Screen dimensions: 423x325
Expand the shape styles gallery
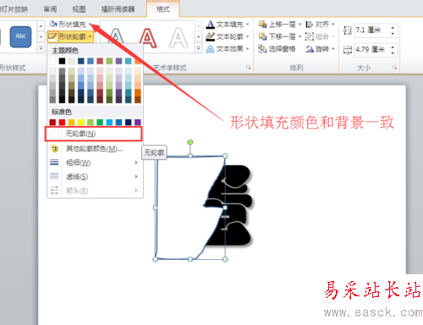[x=41, y=48]
